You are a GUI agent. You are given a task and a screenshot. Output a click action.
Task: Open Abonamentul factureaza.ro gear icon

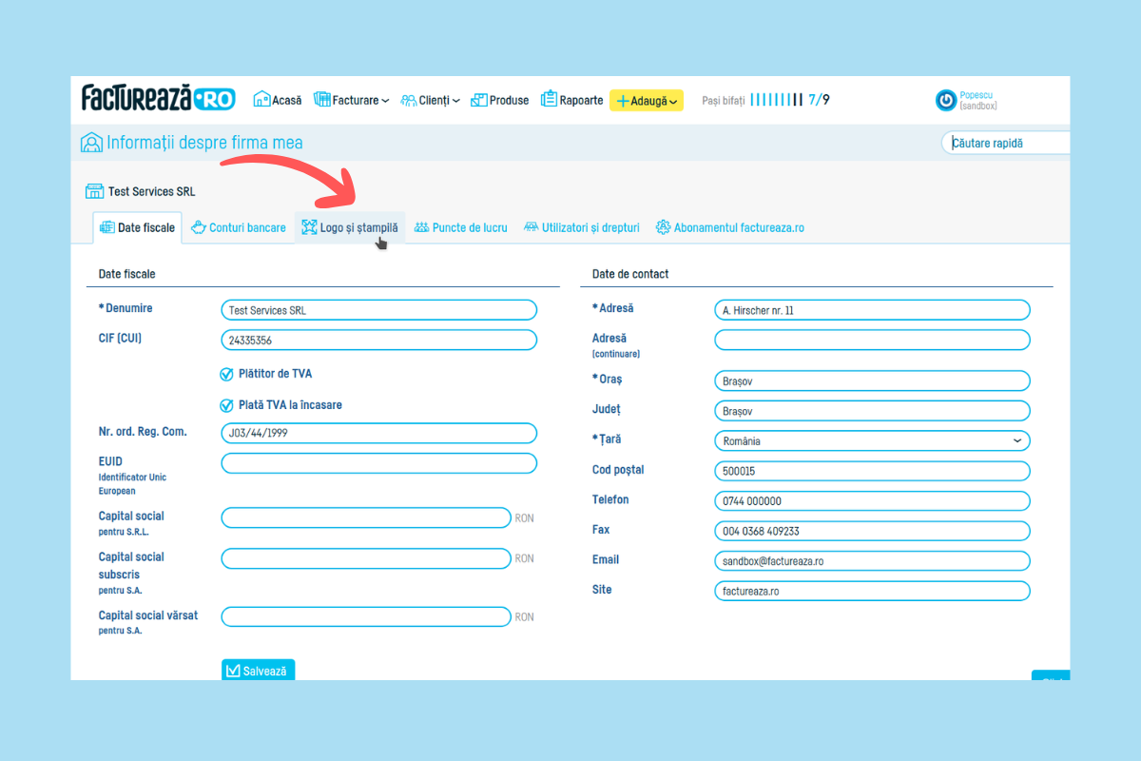coord(663,228)
